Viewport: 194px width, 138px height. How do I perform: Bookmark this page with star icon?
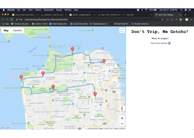coord(162,20)
